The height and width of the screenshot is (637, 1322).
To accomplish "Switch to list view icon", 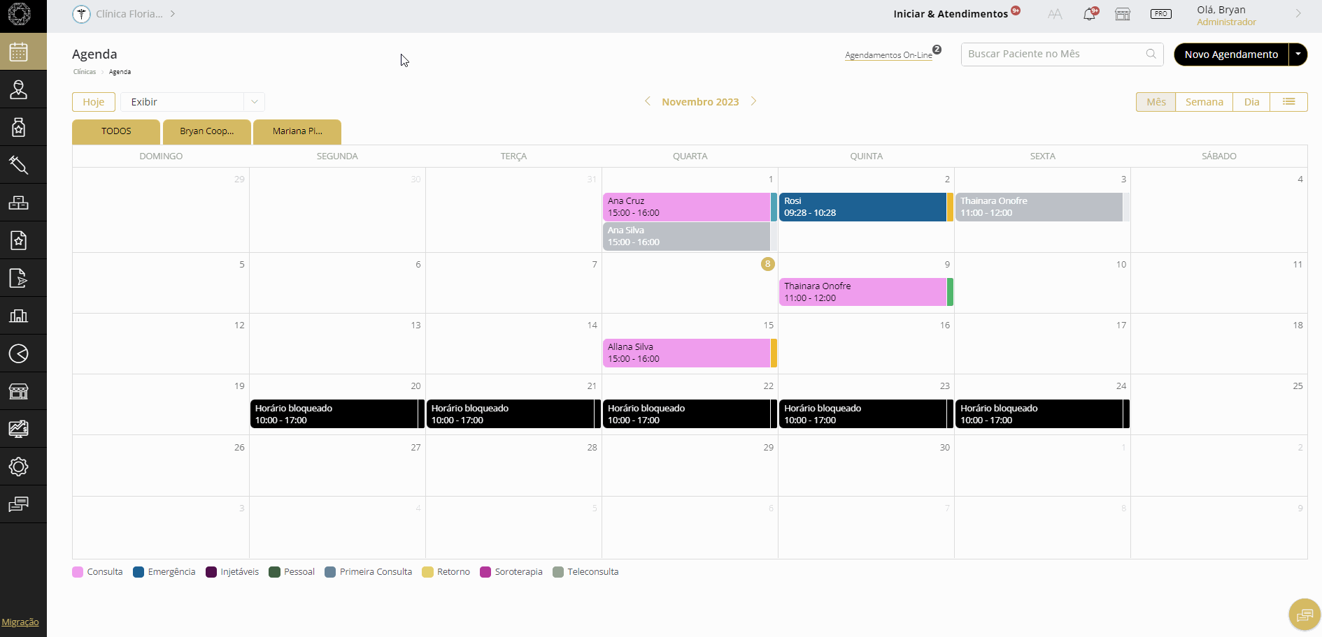I will (1288, 102).
